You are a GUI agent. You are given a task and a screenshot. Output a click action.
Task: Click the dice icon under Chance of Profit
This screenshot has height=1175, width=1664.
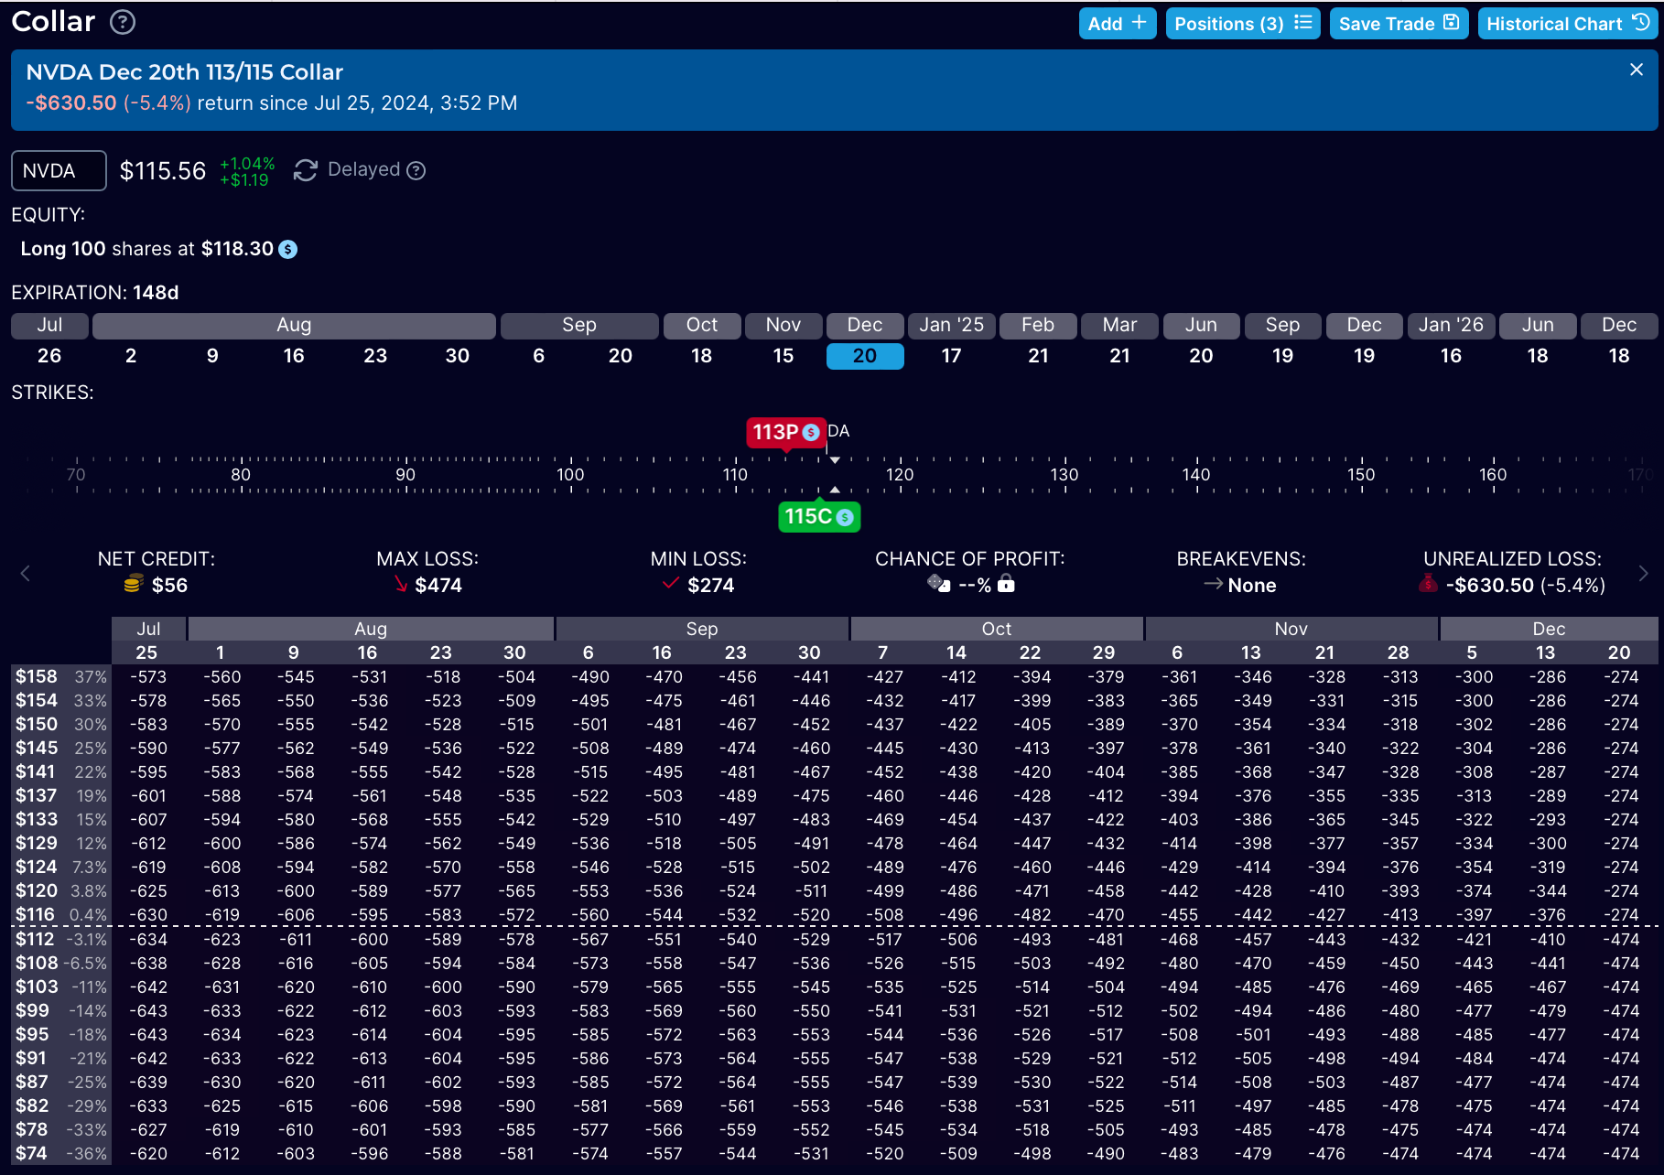(x=938, y=583)
